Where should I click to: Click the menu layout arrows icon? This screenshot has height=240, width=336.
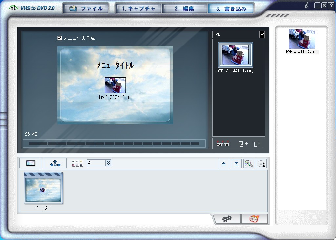click(55, 163)
